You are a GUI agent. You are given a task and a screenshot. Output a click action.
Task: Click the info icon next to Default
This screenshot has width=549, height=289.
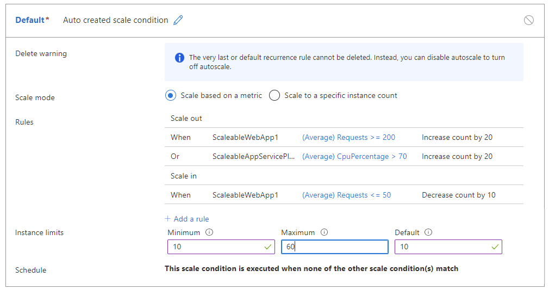point(428,232)
